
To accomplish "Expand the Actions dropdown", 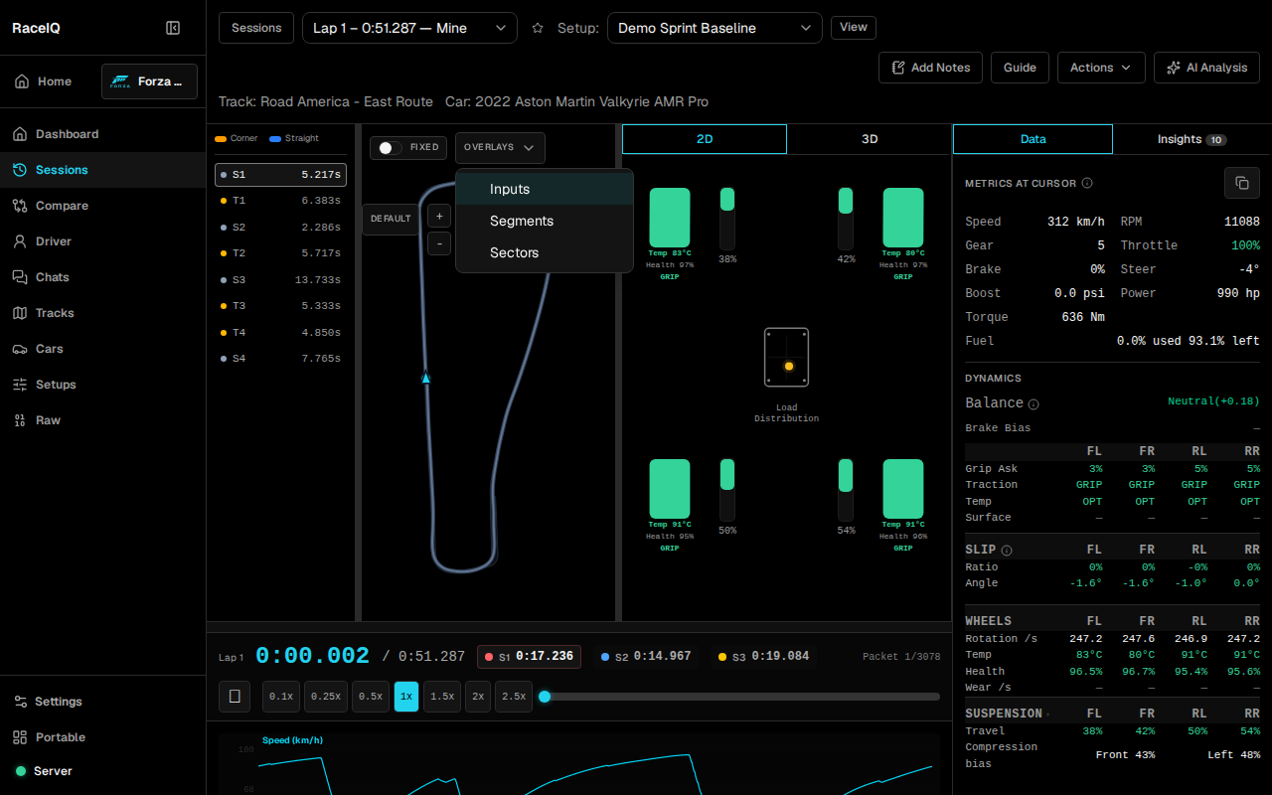I will [x=1101, y=68].
